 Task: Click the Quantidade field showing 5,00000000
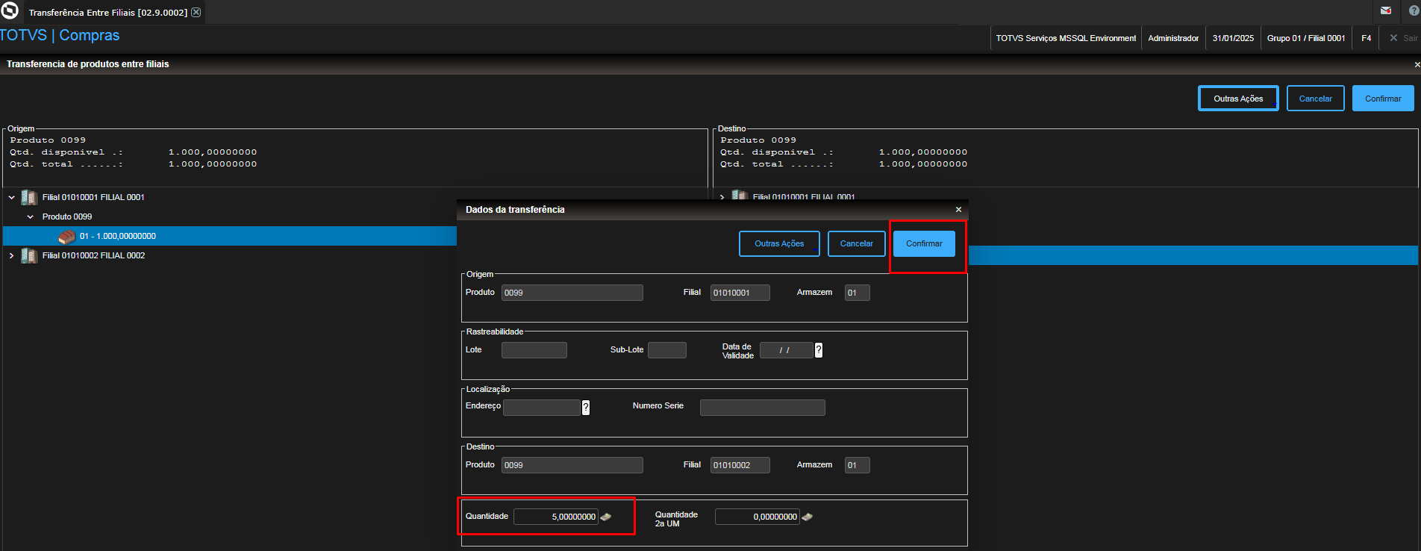coord(555,517)
